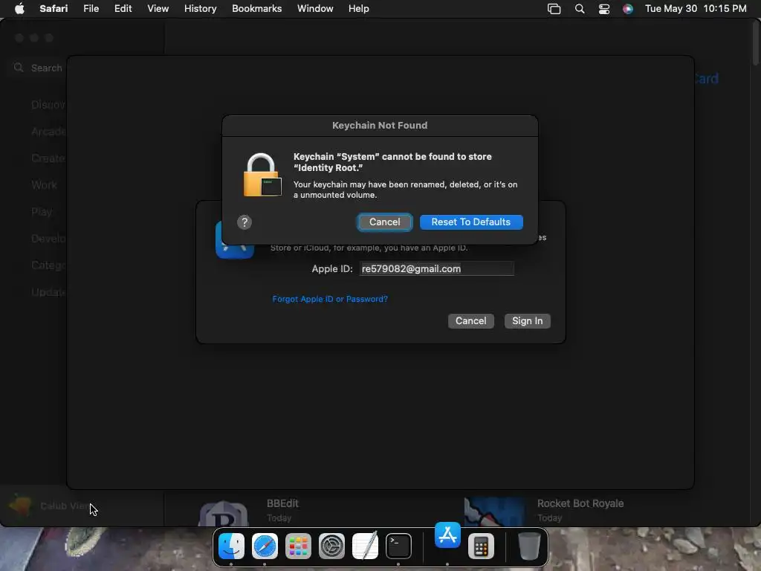Click App Store icon in the Dock
Screen dimensions: 761x571
coord(447,535)
